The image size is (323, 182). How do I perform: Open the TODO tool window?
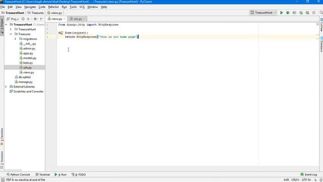click(x=79, y=174)
